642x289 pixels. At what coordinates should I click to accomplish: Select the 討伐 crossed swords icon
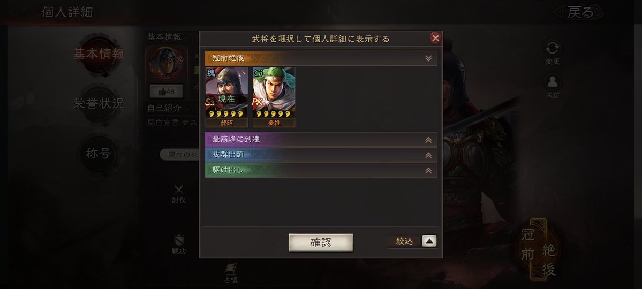pyautogui.click(x=179, y=189)
